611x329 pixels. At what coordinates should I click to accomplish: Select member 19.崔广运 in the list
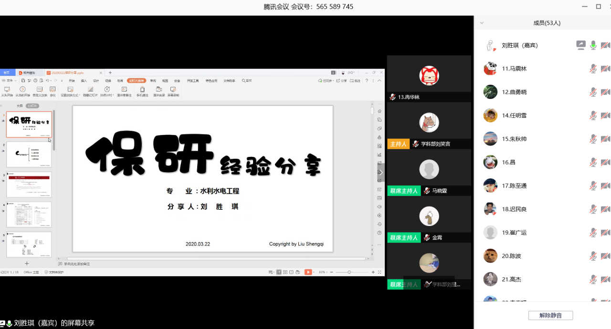pos(514,233)
